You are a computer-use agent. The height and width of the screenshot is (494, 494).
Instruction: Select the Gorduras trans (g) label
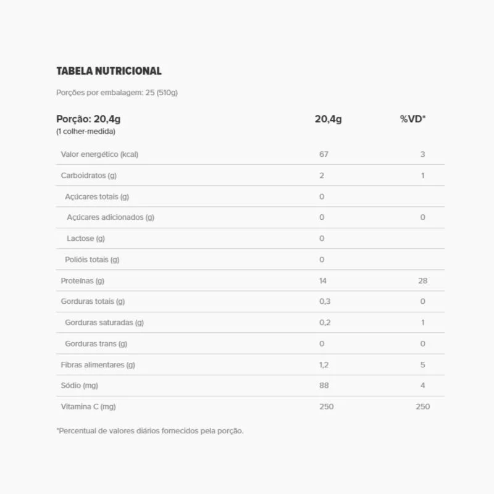point(96,344)
